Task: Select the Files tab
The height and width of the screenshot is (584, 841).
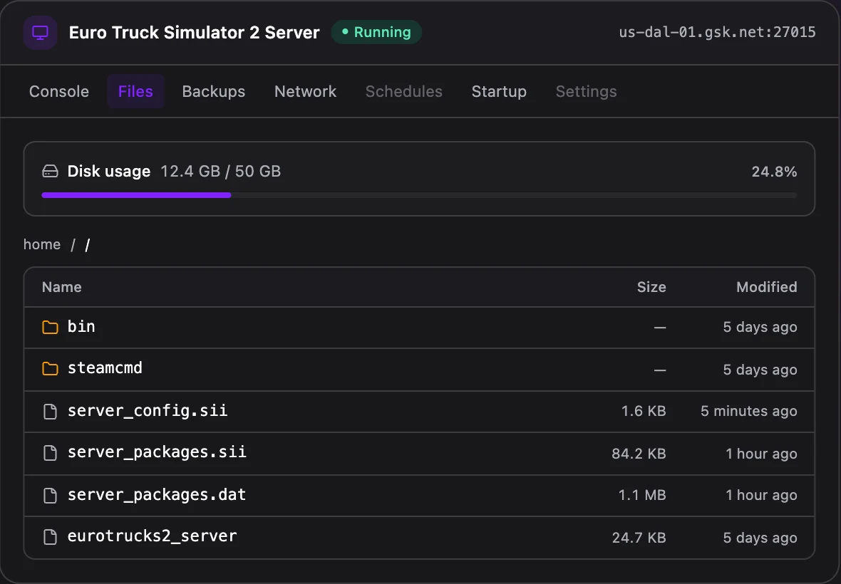Action: point(135,92)
